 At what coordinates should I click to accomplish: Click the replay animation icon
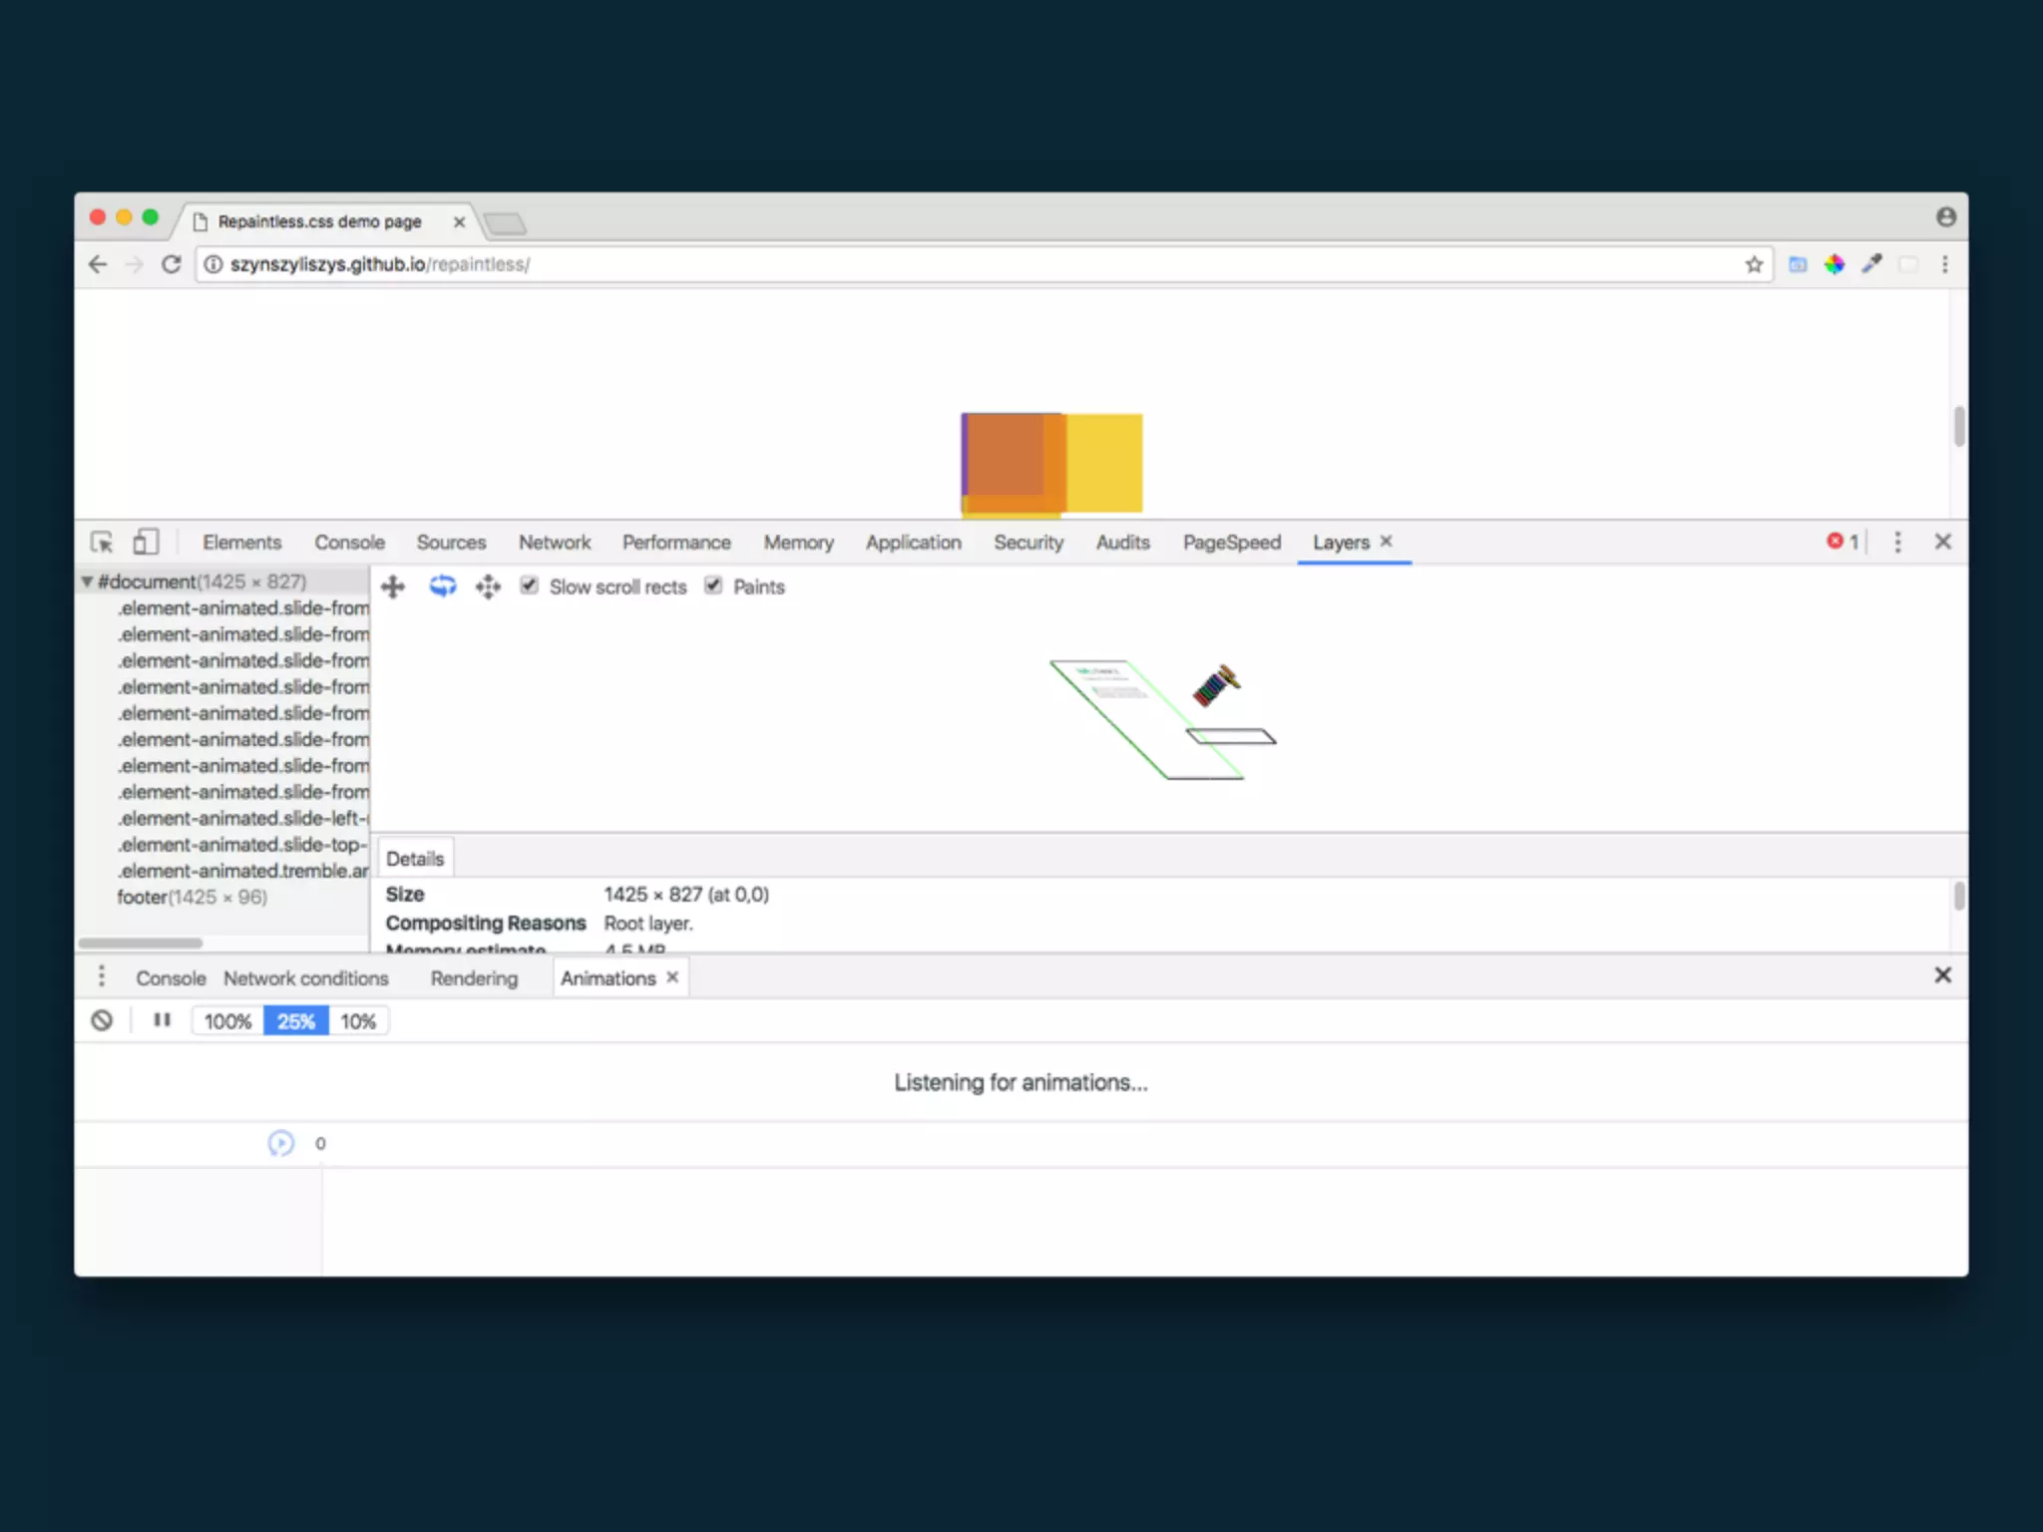pos(281,1143)
